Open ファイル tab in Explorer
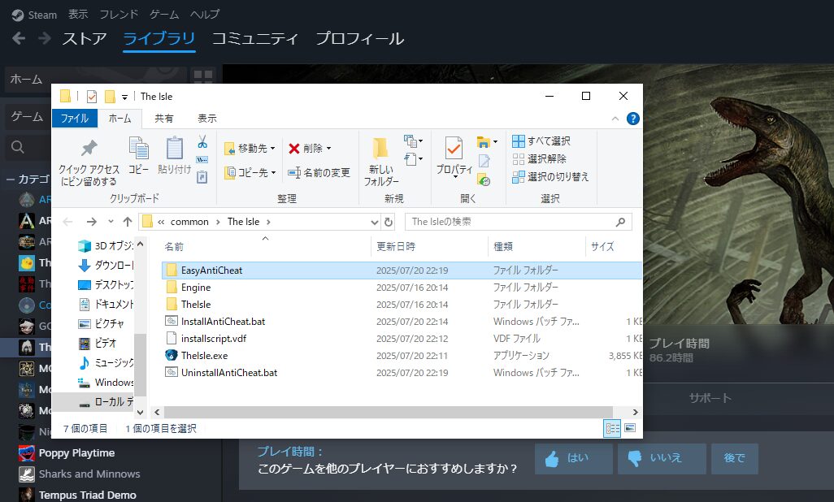The image size is (834, 502). 75,119
